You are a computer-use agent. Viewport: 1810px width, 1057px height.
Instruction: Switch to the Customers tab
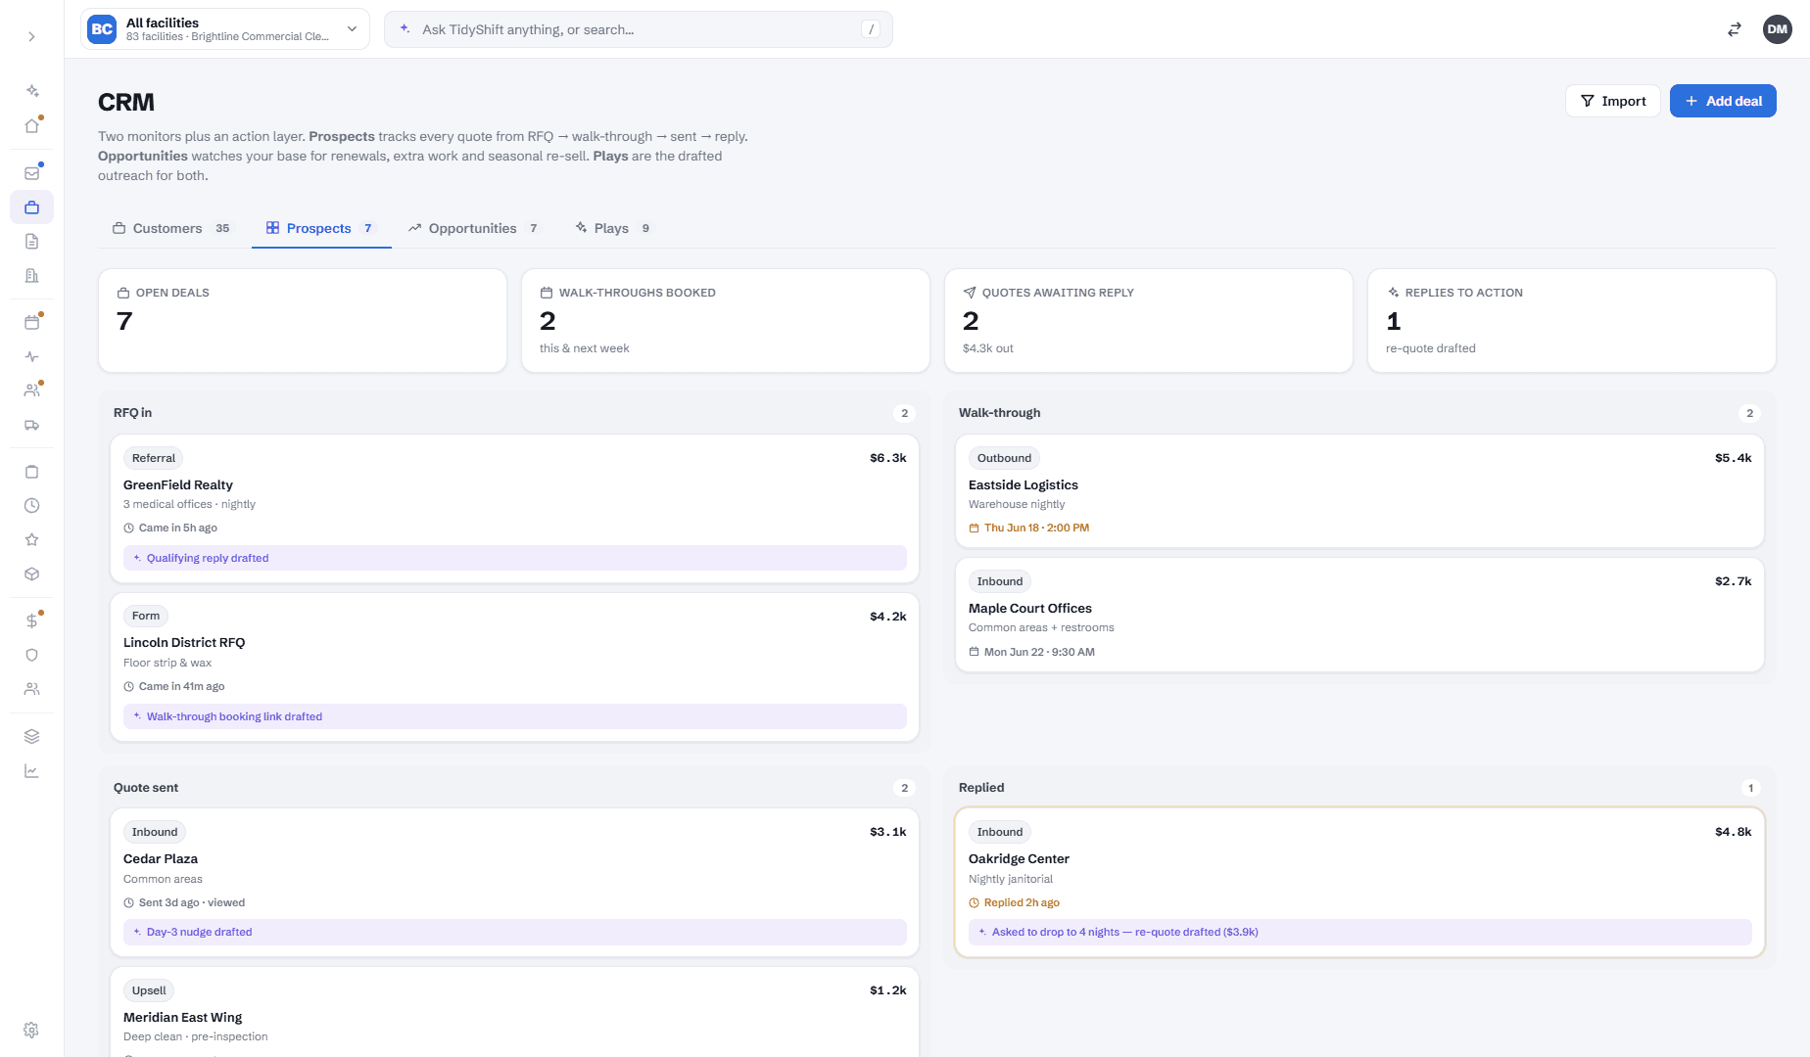coord(171,228)
